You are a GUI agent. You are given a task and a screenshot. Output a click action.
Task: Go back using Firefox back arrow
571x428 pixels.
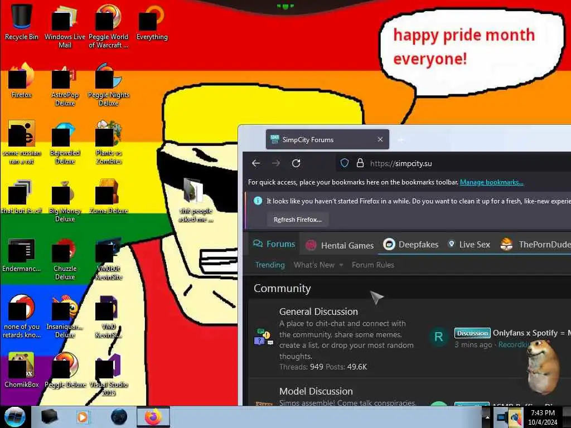tap(256, 163)
